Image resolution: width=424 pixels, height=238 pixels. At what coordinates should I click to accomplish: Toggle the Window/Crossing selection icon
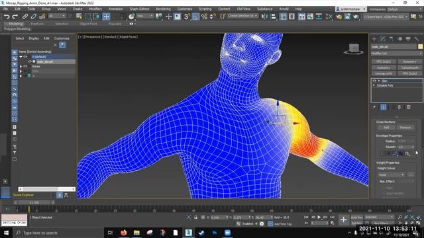pos(96,17)
